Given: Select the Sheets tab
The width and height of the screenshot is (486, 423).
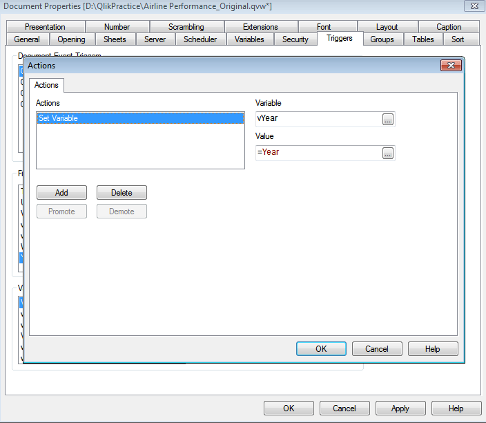Looking at the screenshot, I should [115, 39].
